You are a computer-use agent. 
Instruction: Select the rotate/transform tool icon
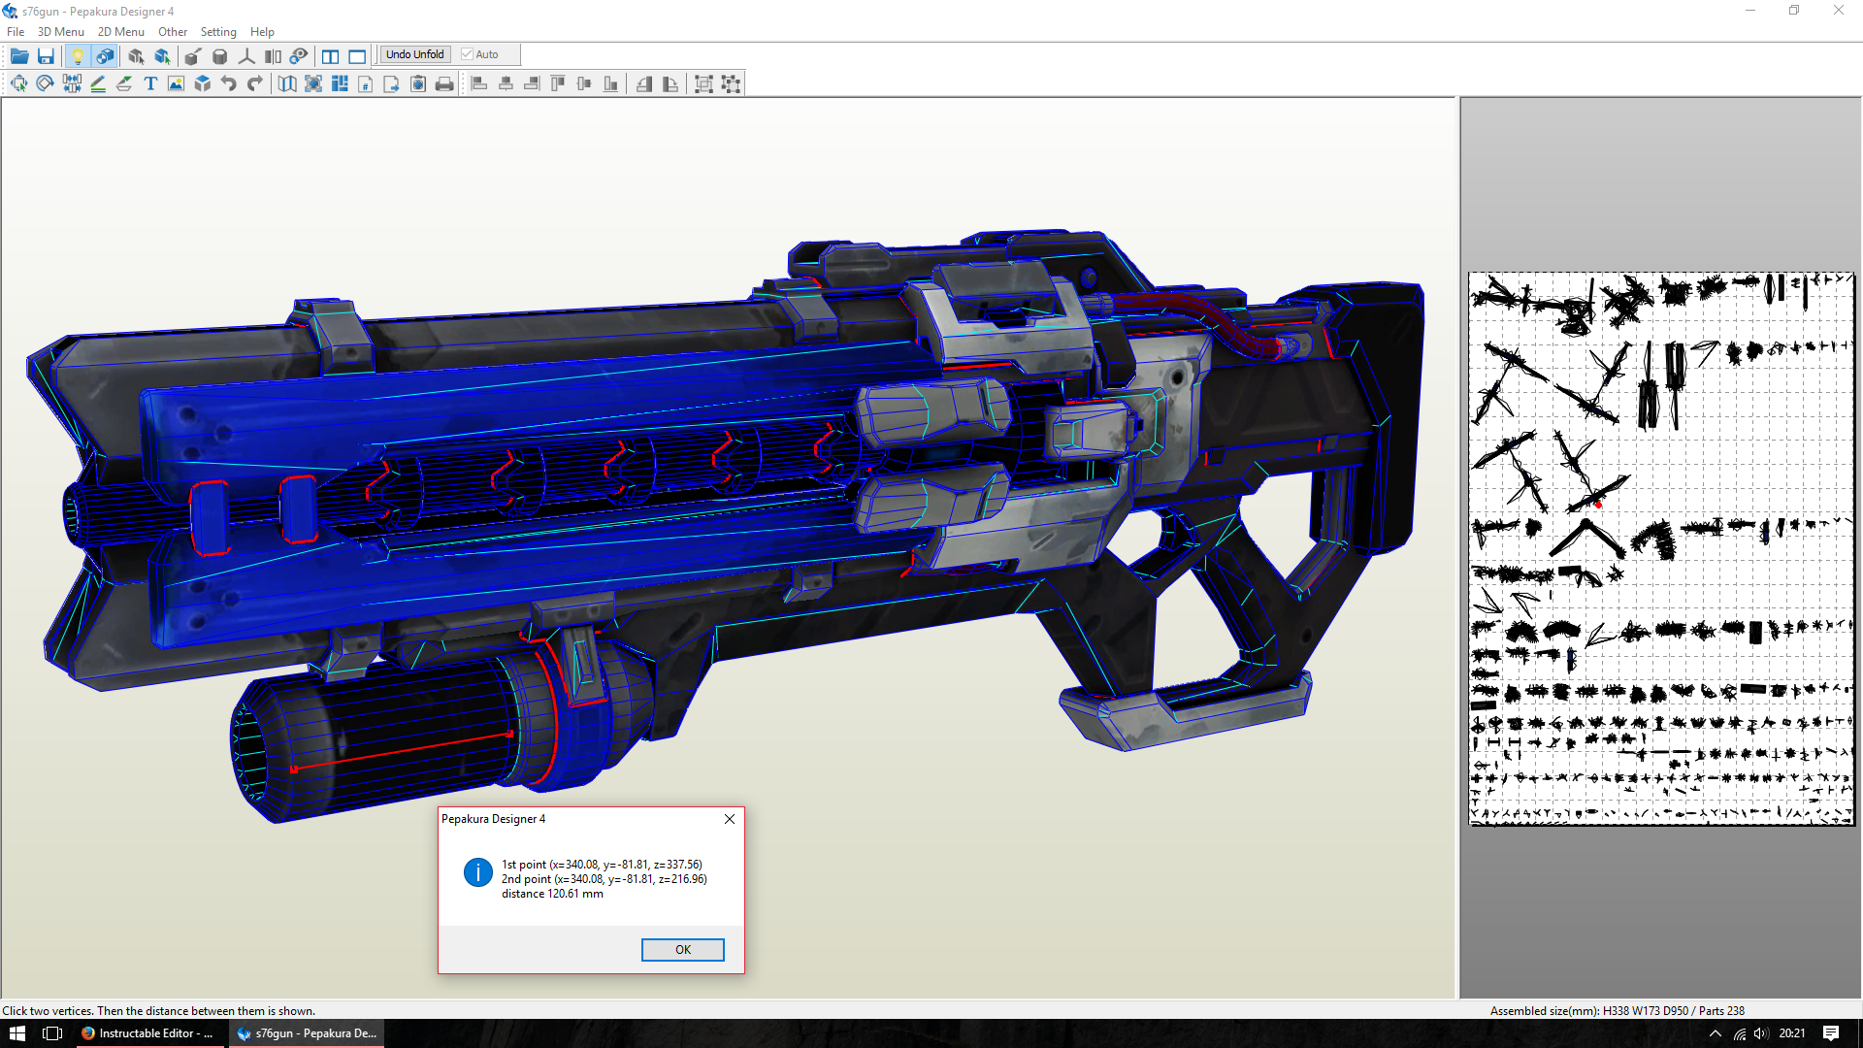tap(45, 83)
